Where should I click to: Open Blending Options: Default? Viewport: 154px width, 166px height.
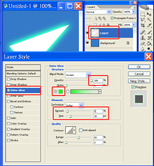[x=23, y=74]
